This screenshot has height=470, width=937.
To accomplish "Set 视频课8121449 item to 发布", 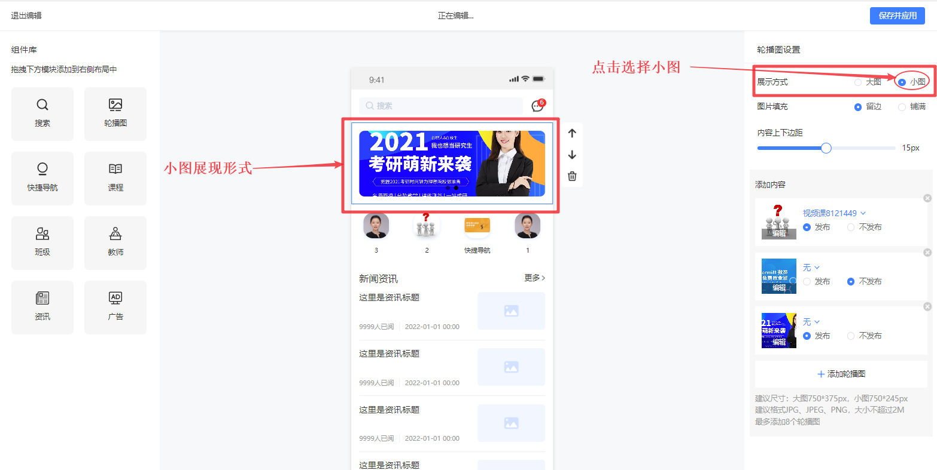I will [816, 228].
